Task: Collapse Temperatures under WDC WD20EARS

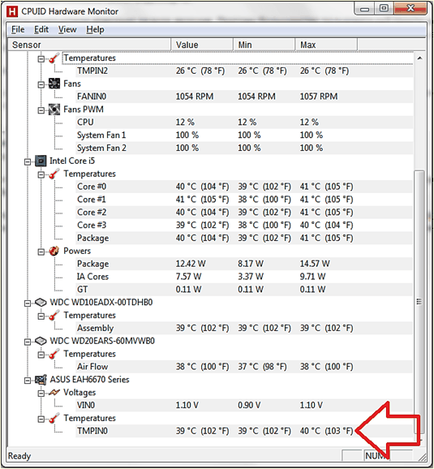Action: tap(41, 355)
